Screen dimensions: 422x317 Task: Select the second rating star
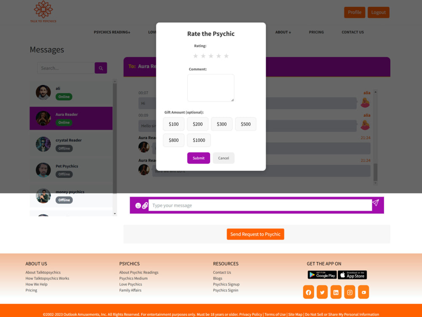point(203,56)
